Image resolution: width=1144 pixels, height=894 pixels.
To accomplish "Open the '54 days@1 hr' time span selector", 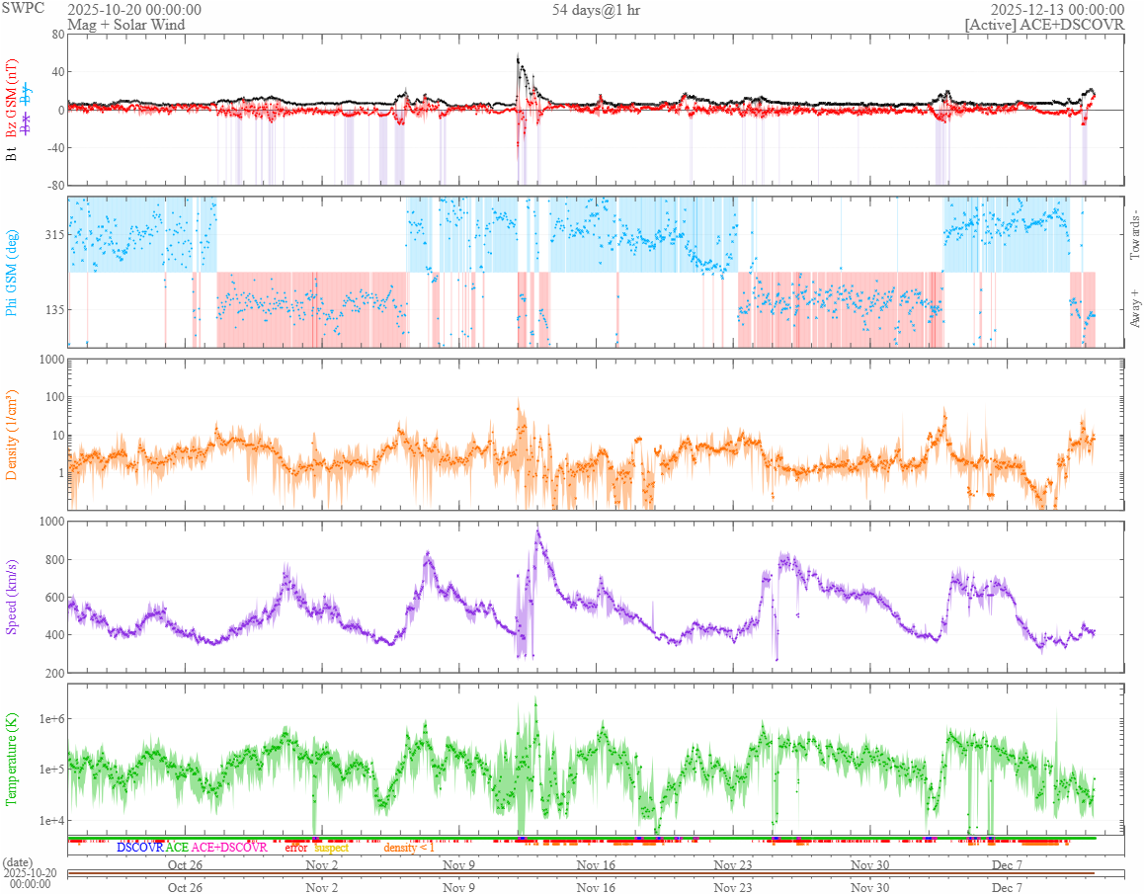I will 596,10.
